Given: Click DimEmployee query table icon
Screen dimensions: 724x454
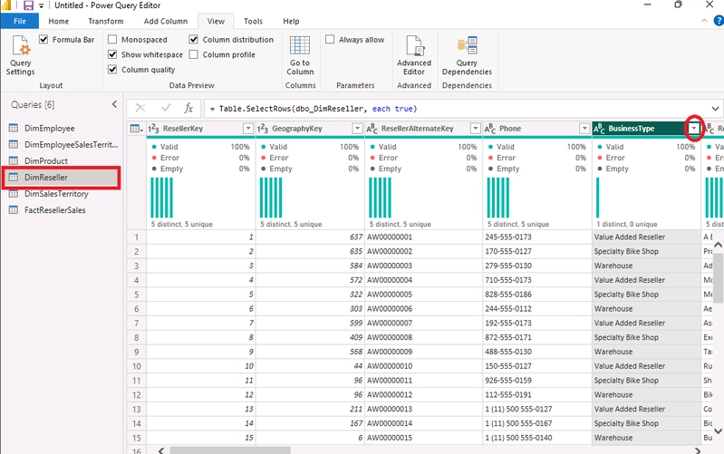Looking at the screenshot, I should (14, 128).
